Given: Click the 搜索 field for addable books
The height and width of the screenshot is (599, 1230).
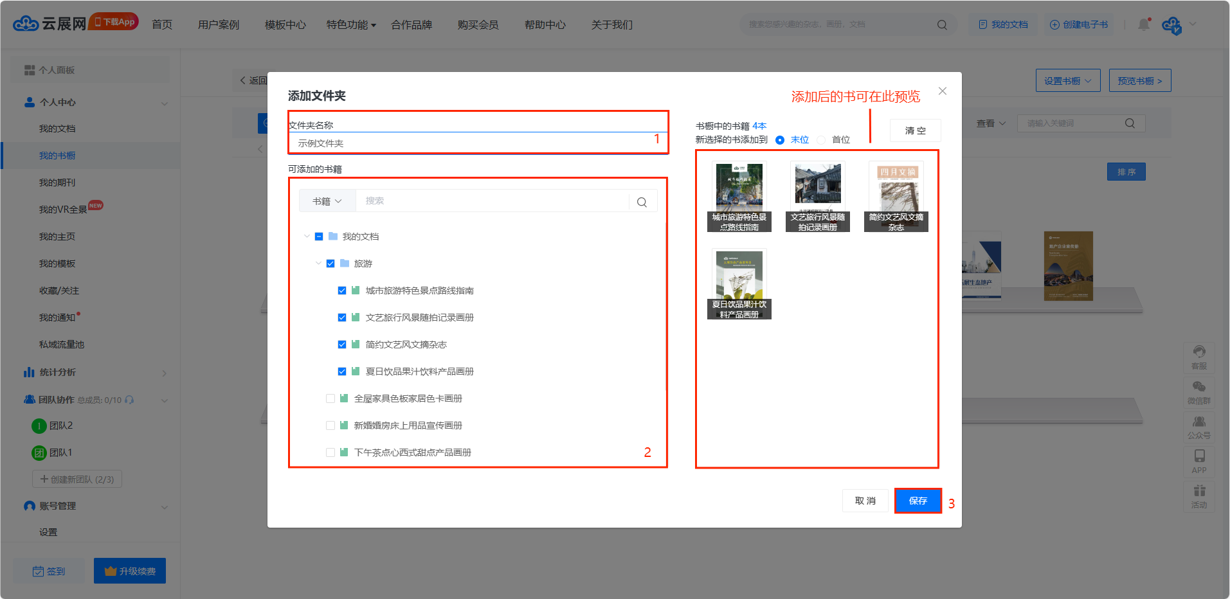Looking at the screenshot, I should point(493,201).
